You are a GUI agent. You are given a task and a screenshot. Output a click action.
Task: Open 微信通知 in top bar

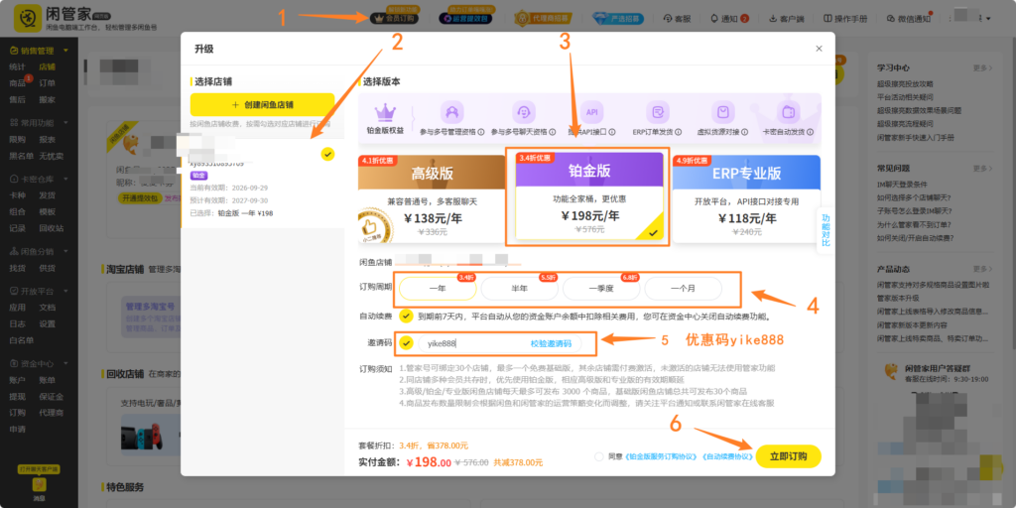(909, 19)
